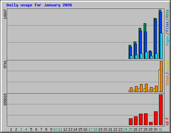The height and width of the screenshot is (133, 171).
Task: Select day label "5" on the axis
Action: (x=31, y=129)
